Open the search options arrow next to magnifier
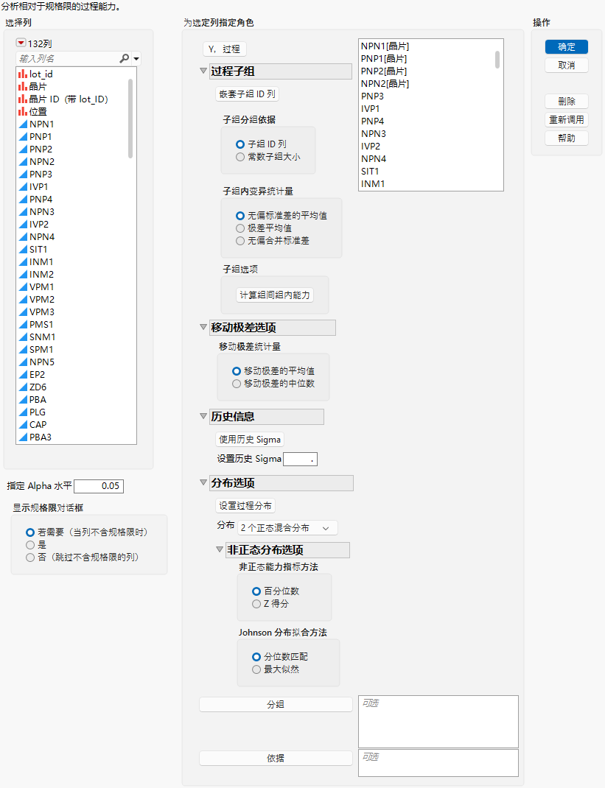 click(x=136, y=59)
